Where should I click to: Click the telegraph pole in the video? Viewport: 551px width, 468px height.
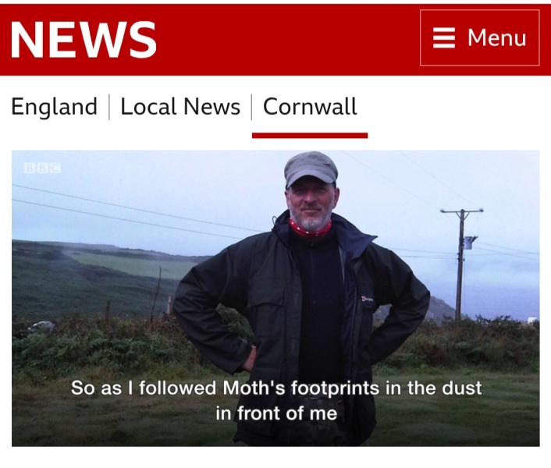[460, 264]
